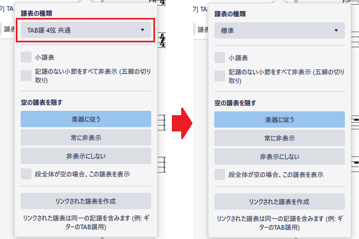Screen dimensions: 359x239
Task: Click the arrow on the 標準 dropdown
Action: 336,30
